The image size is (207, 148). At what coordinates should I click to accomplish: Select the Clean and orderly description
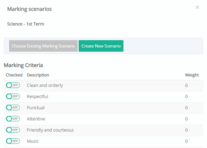click(45, 86)
